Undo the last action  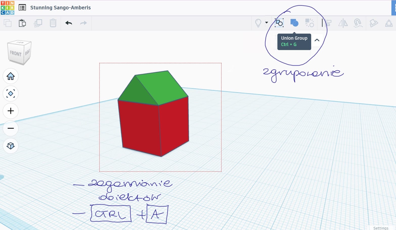coord(69,23)
